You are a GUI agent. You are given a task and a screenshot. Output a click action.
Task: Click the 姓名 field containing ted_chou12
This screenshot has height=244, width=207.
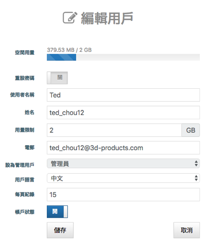pyautogui.click(x=123, y=113)
